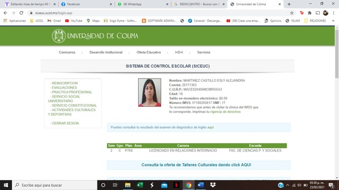Open the SOFTWARE ADMINI... bookmark

coord(159,21)
